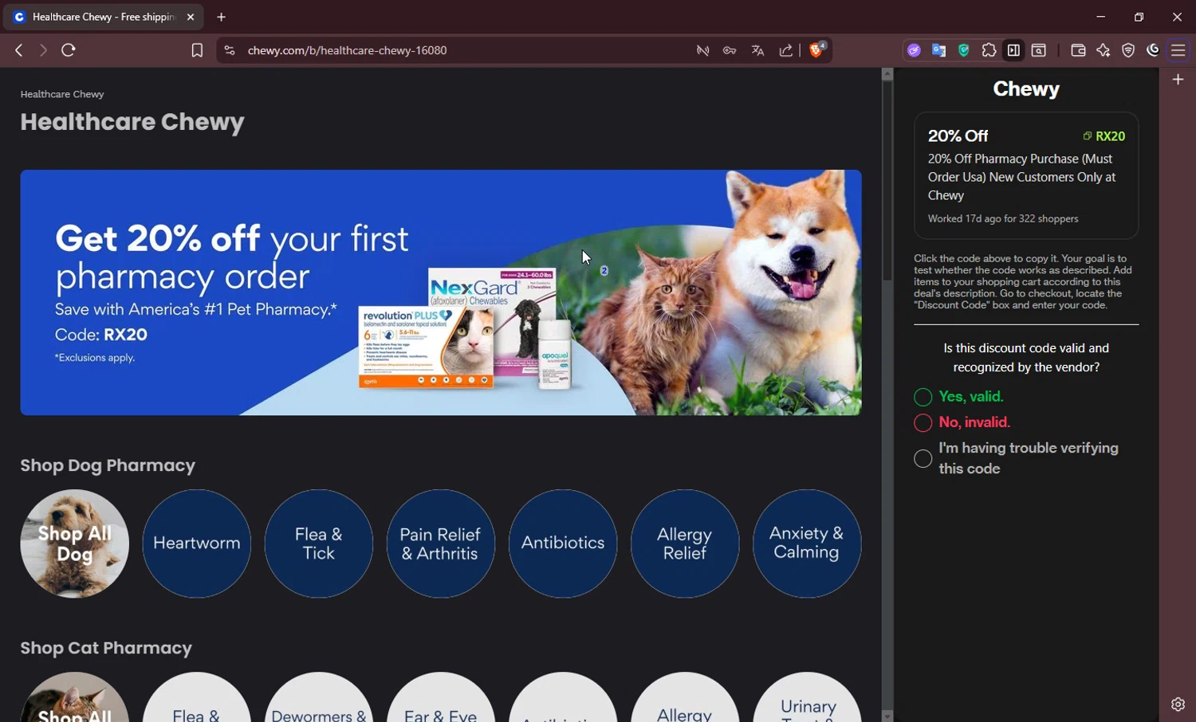Toggle the sidebar panel button
The height and width of the screenshot is (722, 1196).
[1013, 50]
